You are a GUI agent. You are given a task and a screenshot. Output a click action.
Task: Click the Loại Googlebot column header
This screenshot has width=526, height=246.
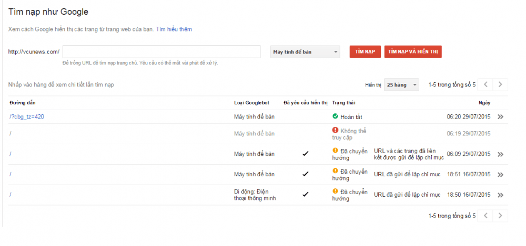pos(252,103)
